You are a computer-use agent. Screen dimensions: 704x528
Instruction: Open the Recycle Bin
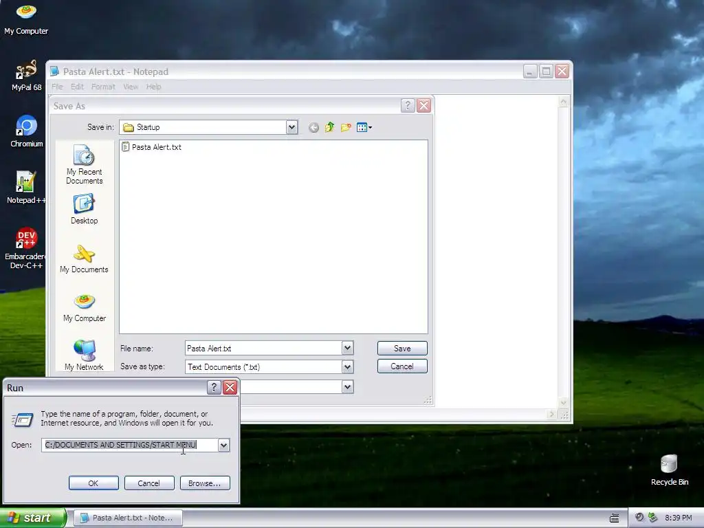[x=669, y=470]
